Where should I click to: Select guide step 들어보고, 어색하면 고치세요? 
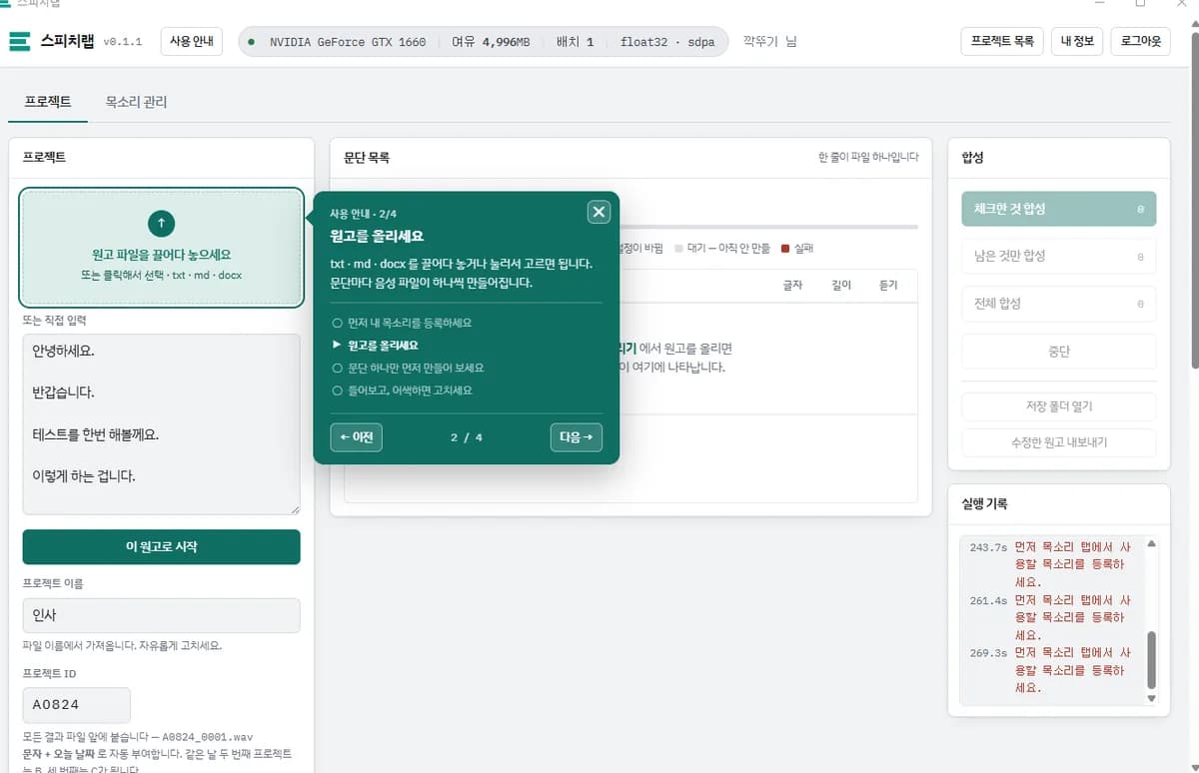coord(402,390)
